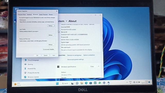Image resolution: width=165 pixels, height=93 pixels.
Task: Click the Device ID value text
Action: point(74,35)
